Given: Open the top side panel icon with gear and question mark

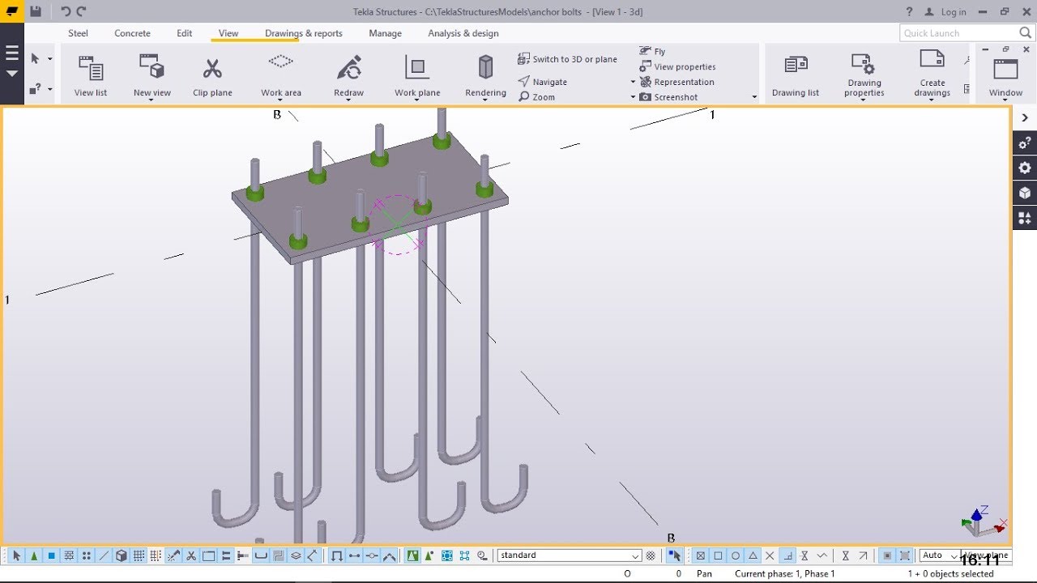Looking at the screenshot, I should [x=1025, y=143].
